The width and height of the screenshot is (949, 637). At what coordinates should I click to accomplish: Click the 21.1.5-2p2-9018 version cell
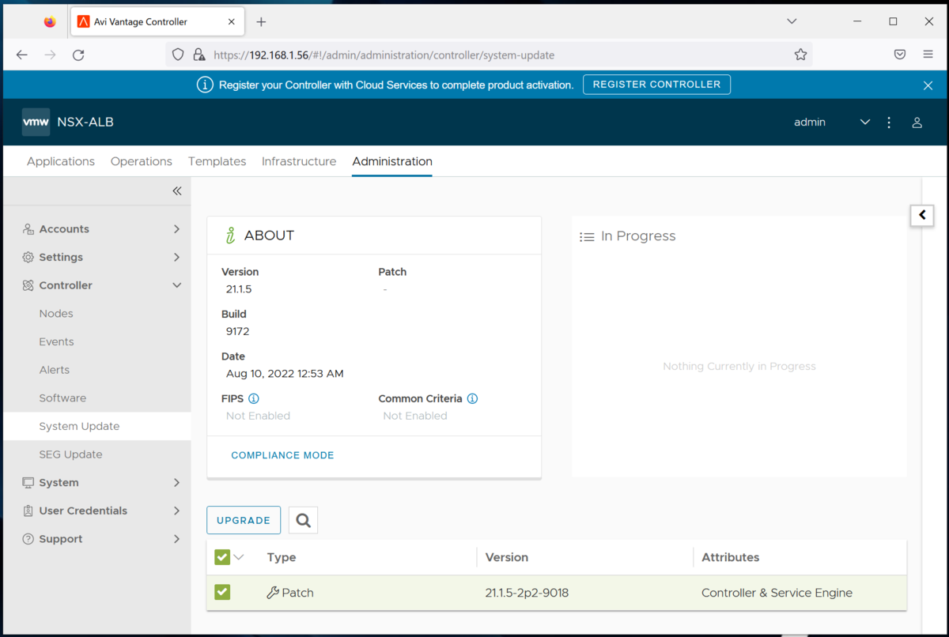527,593
